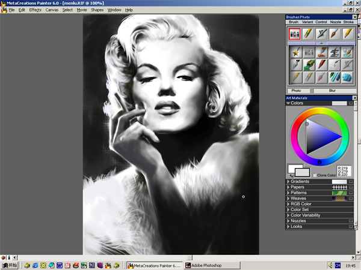Close the brush drawer using the green triangle

[322, 43]
